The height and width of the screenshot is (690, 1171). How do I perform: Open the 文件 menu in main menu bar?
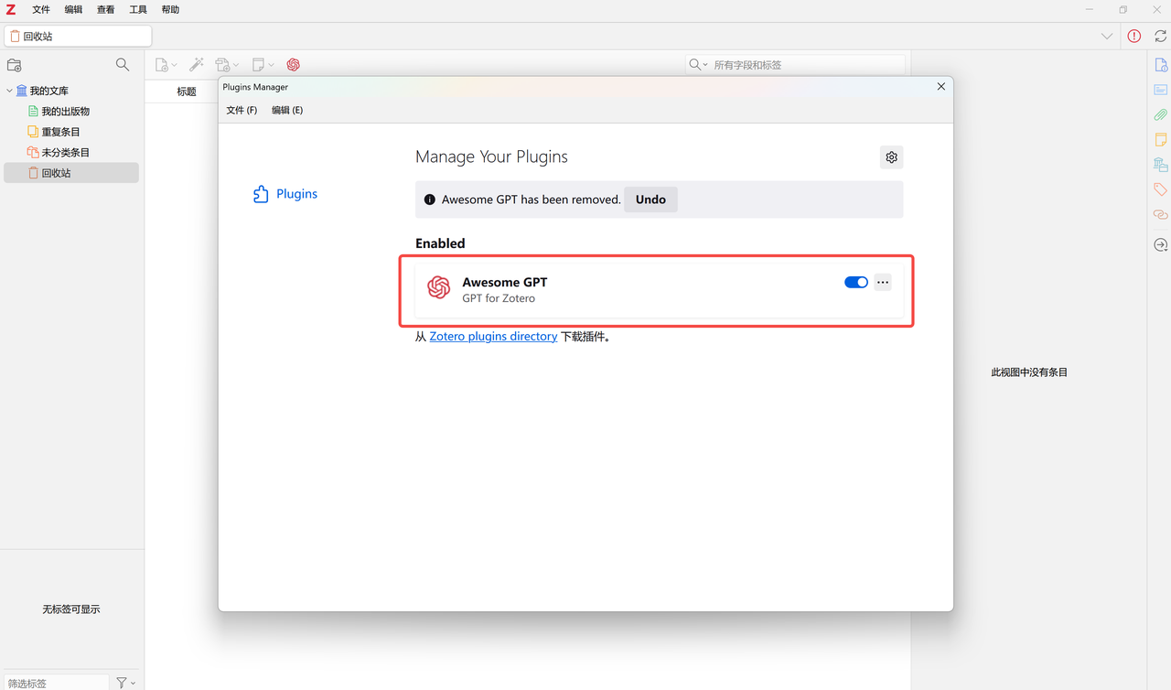(x=41, y=9)
